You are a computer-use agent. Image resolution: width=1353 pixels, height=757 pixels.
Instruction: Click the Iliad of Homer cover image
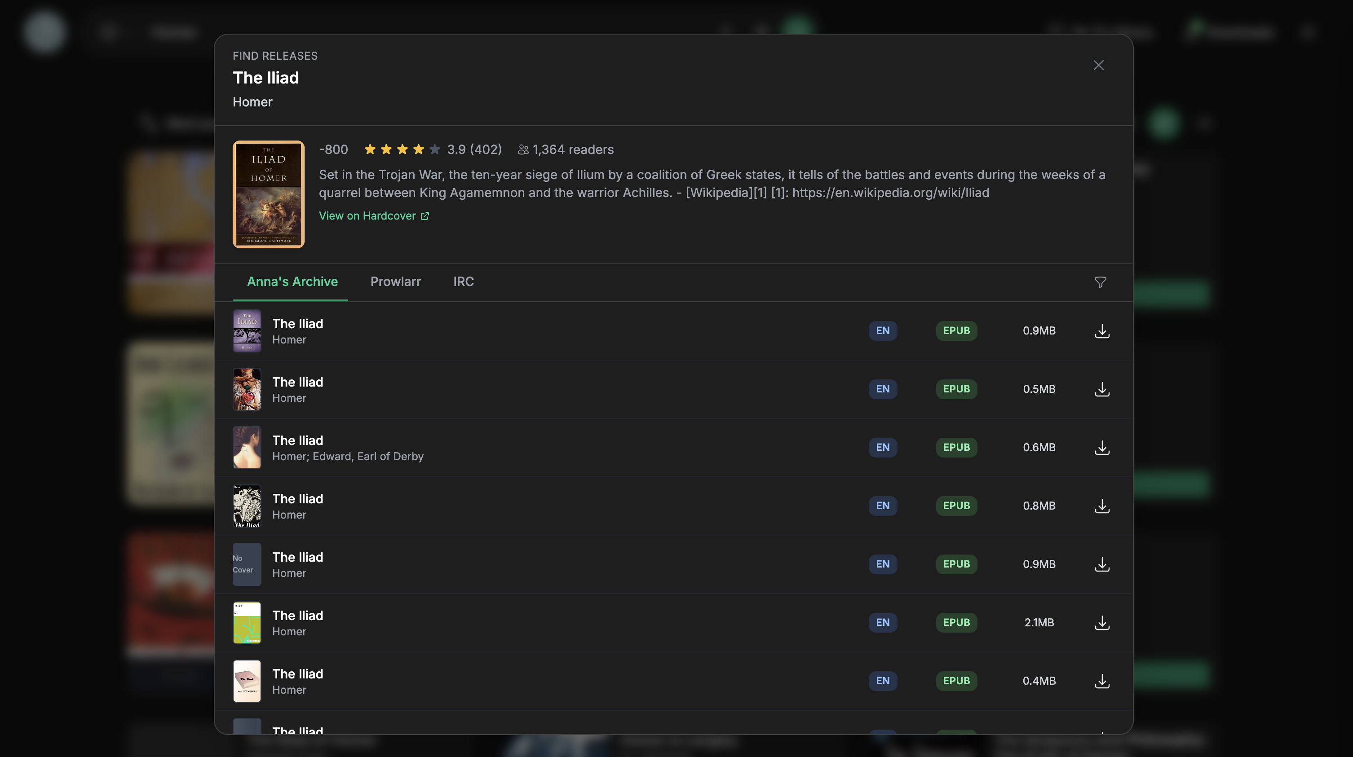(268, 194)
